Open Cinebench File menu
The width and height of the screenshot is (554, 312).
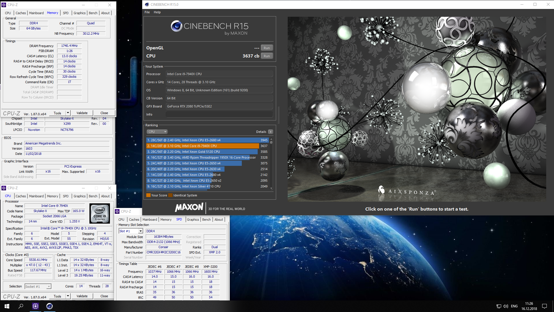147,12
